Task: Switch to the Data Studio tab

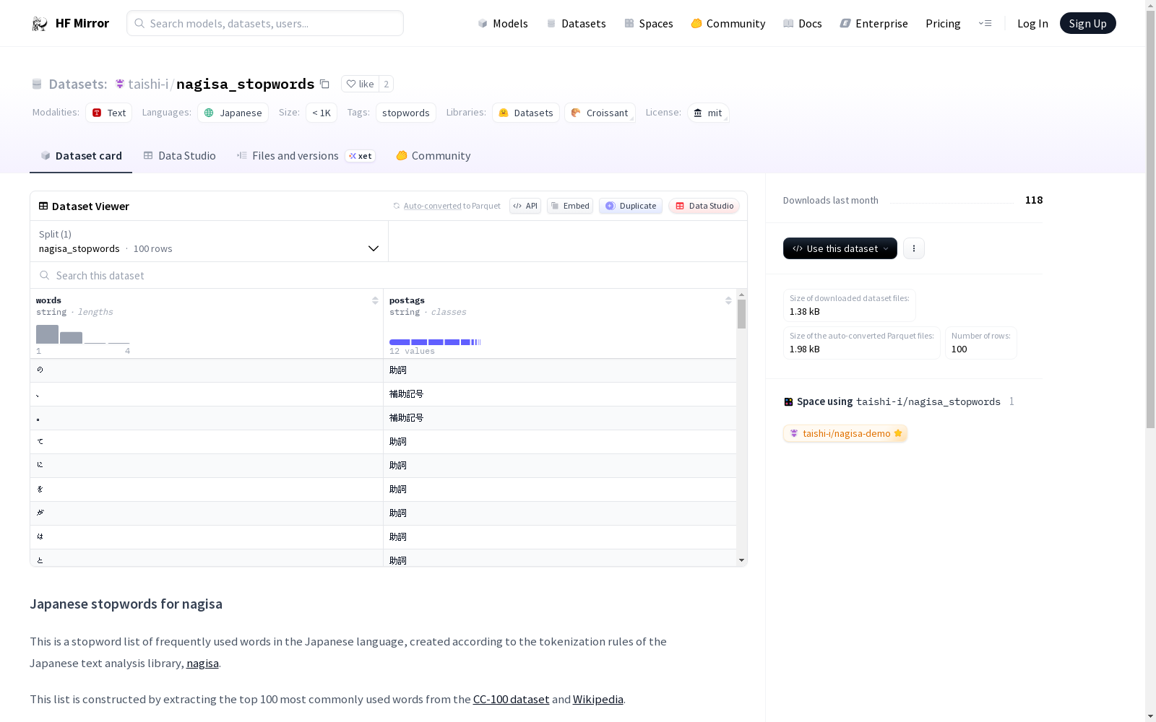Action: point(179,156)
